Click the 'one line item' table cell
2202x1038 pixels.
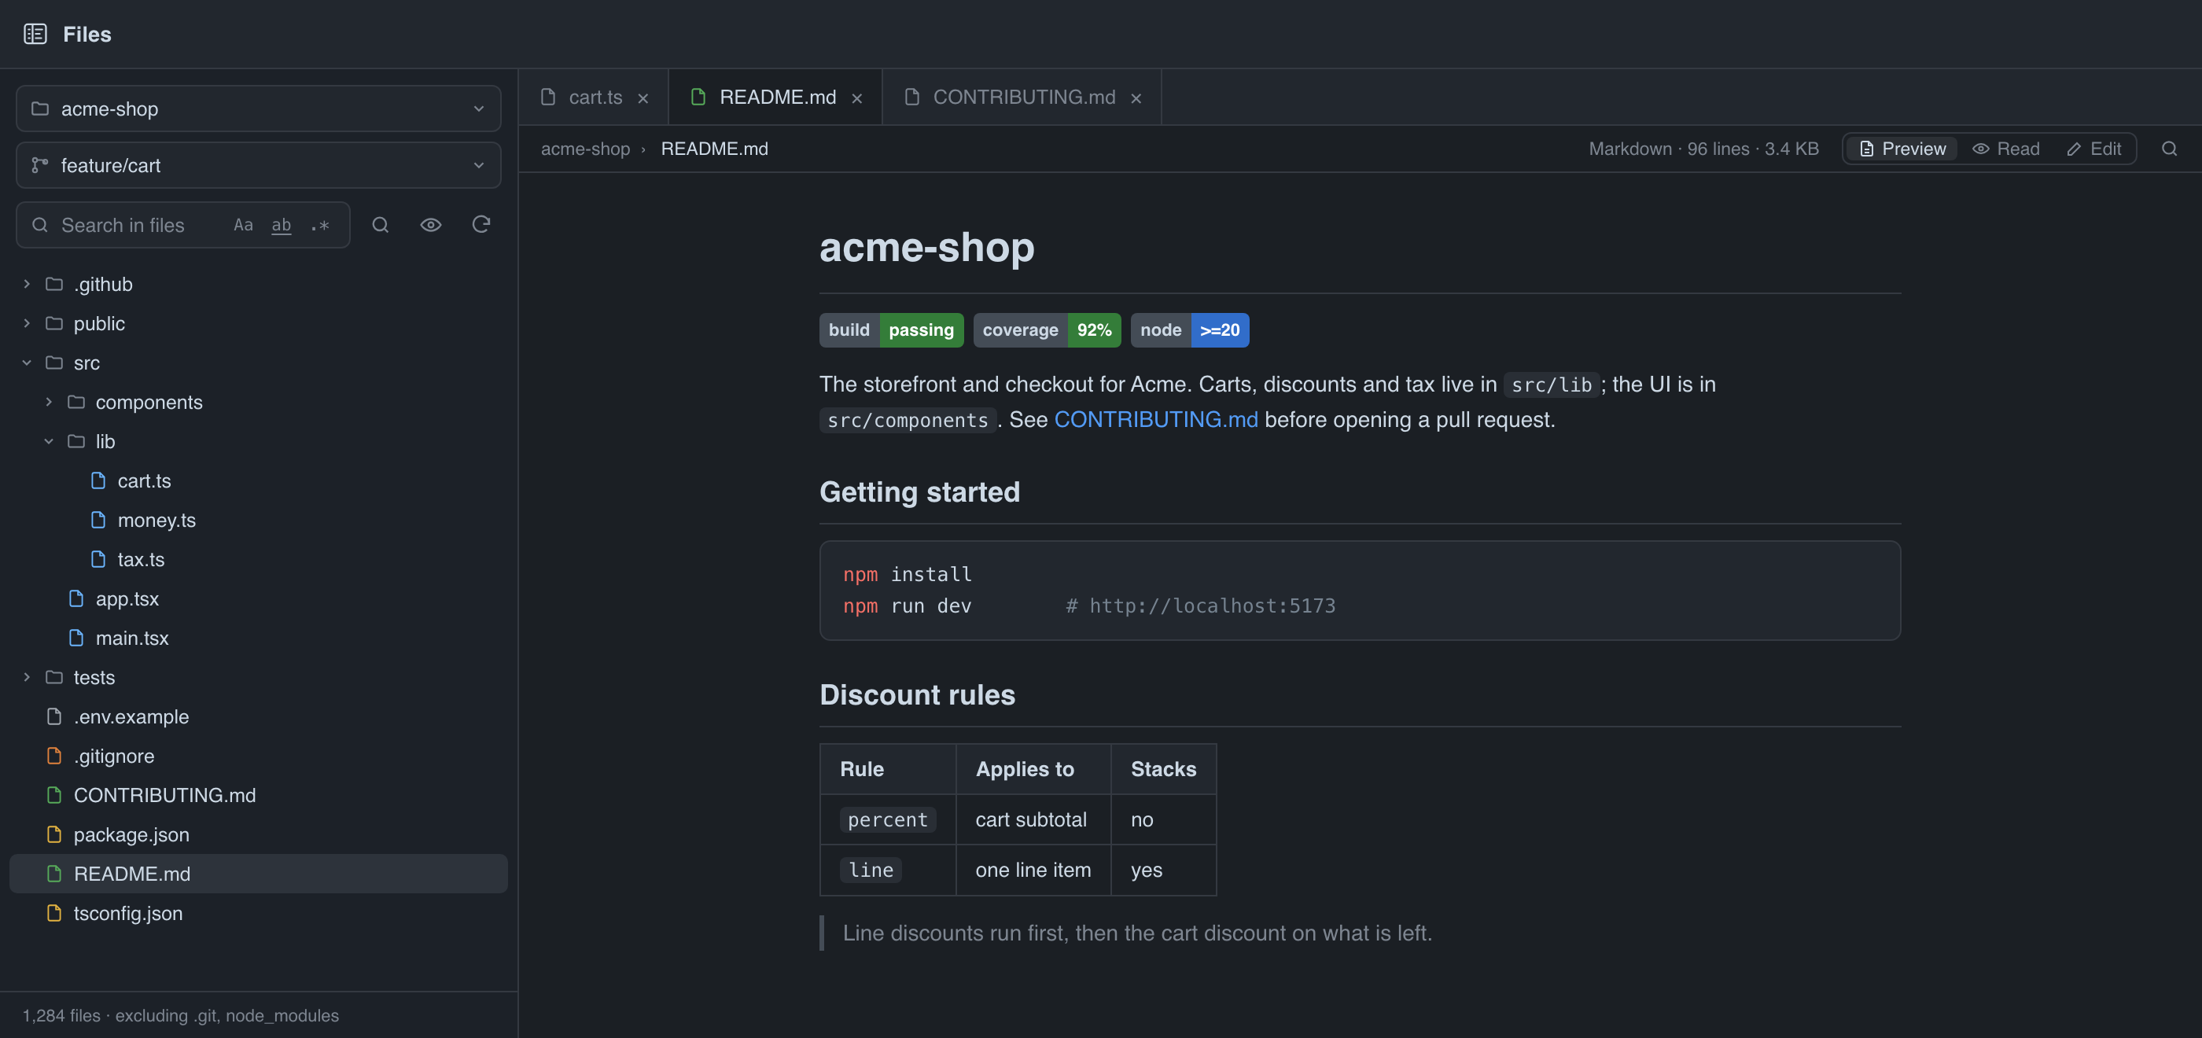point(1033,871)
